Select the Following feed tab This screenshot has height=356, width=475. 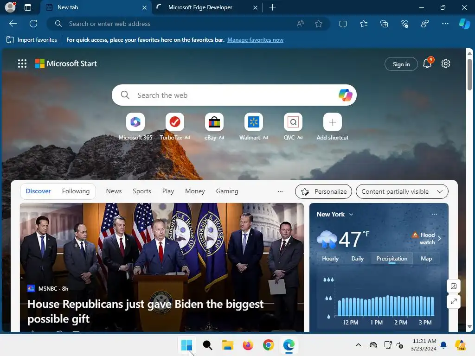[x=76, y=191]
